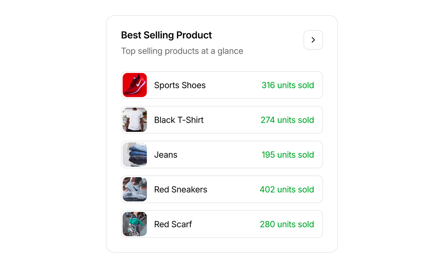
Task: Click the 402 units sold text
Action: coord(287,189)
